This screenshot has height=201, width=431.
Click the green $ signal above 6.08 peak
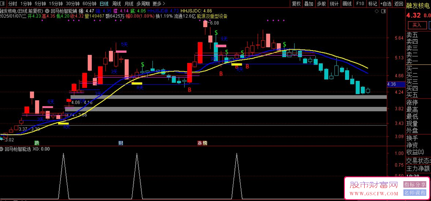[216, 33]
